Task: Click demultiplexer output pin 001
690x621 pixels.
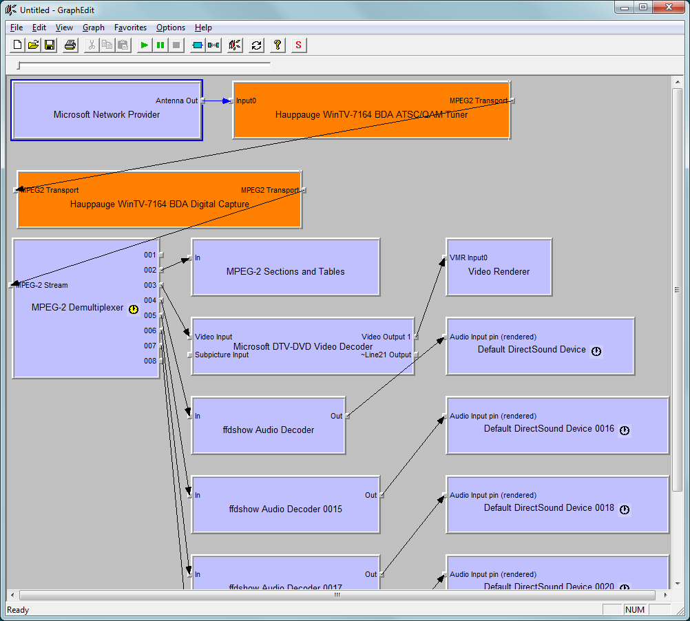Action: point(161,255)
